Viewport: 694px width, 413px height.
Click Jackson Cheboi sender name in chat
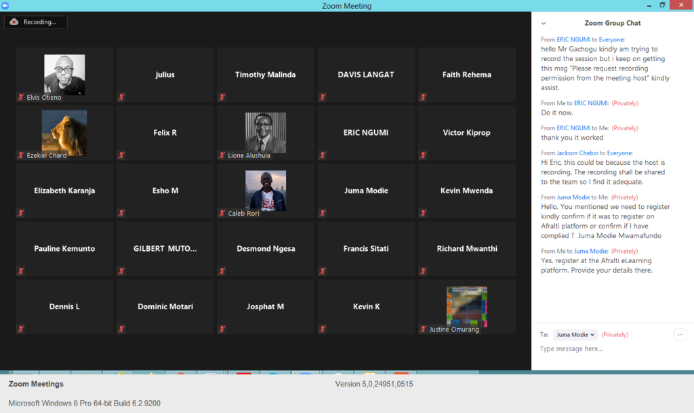pos(577,153)
